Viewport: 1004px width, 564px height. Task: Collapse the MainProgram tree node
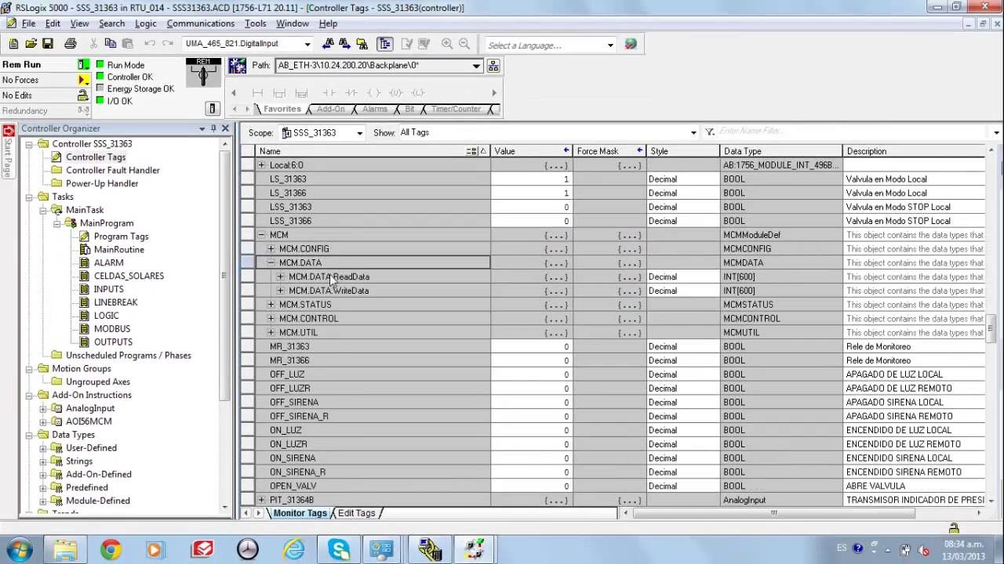(x=57, y=223)
